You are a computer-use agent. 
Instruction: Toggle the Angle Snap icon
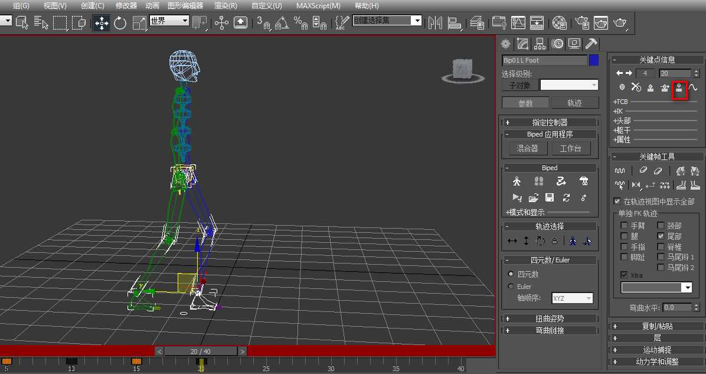click(x=282, y=22)
